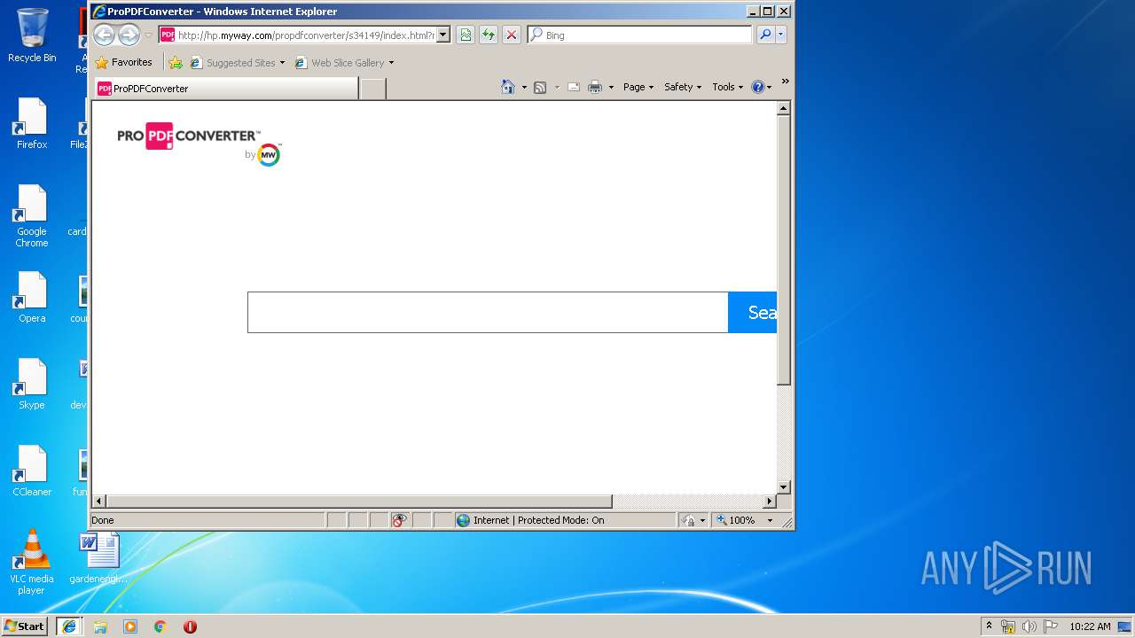1135x638 pixels.
Task: Open media player taskbar icon
Action: click(130, 626)
